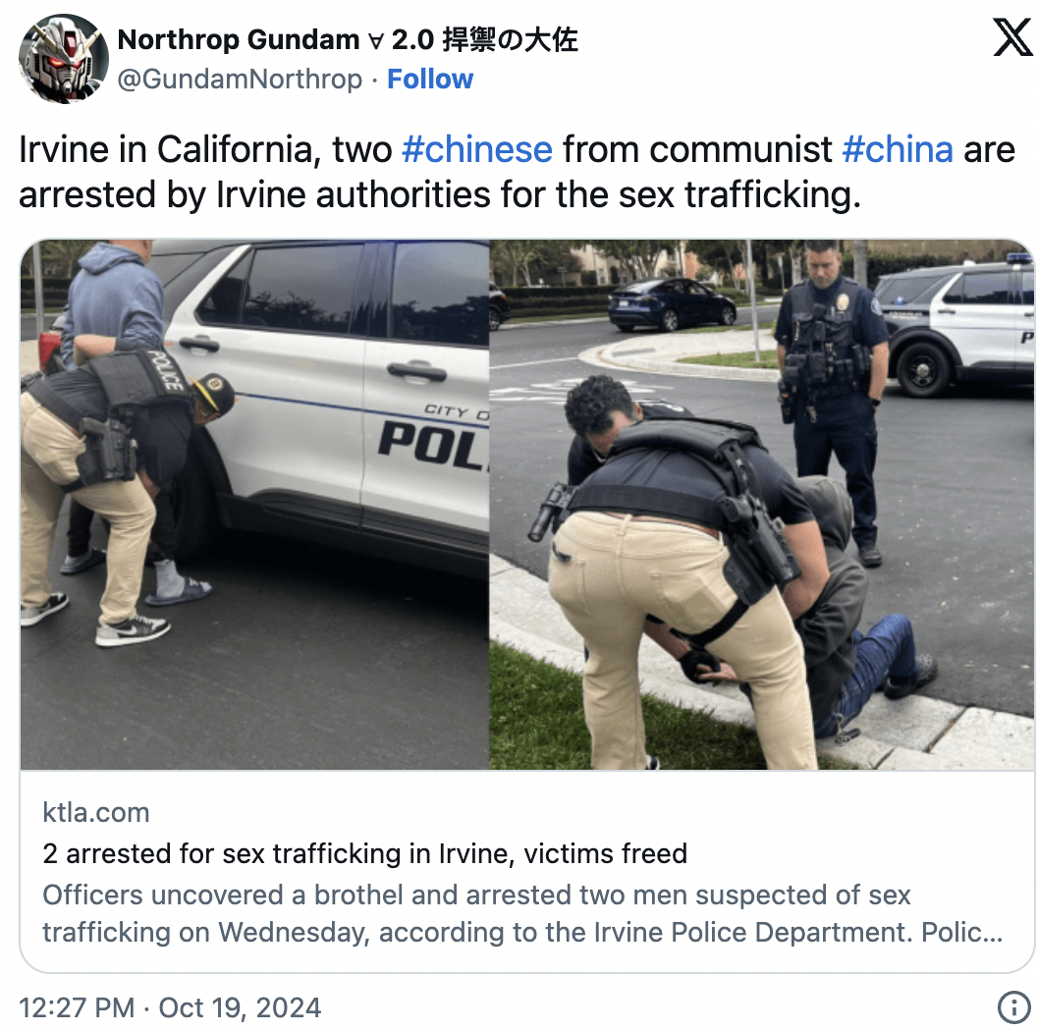Open the Northrop Gundam display name
Image resolution: width=1037 pixels, height=1031 pixels.
348,39
